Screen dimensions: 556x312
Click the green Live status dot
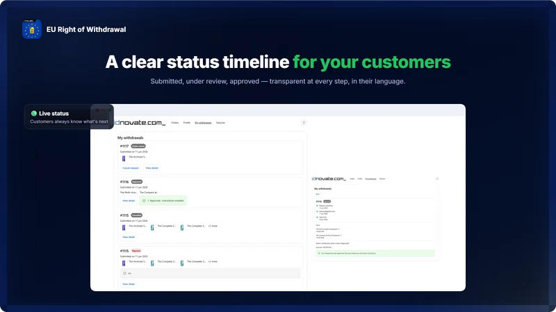point(34,114)
